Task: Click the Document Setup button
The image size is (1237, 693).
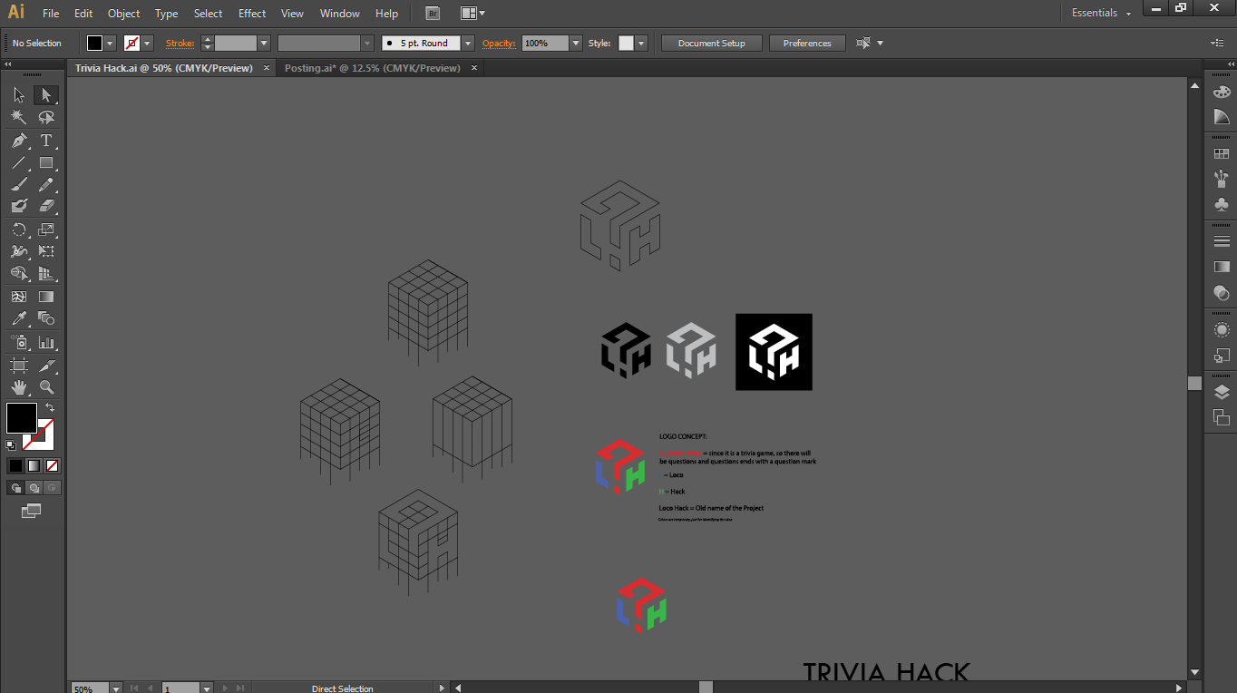Action: (x=711, y=43)
